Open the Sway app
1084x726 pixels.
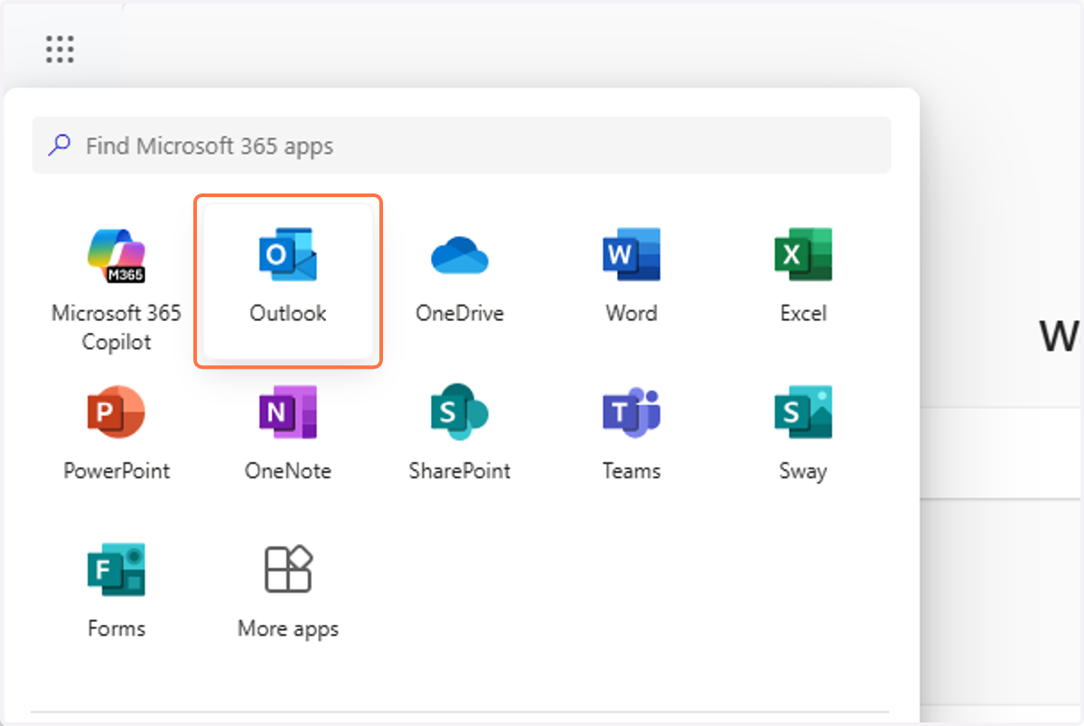click(803, 433)
